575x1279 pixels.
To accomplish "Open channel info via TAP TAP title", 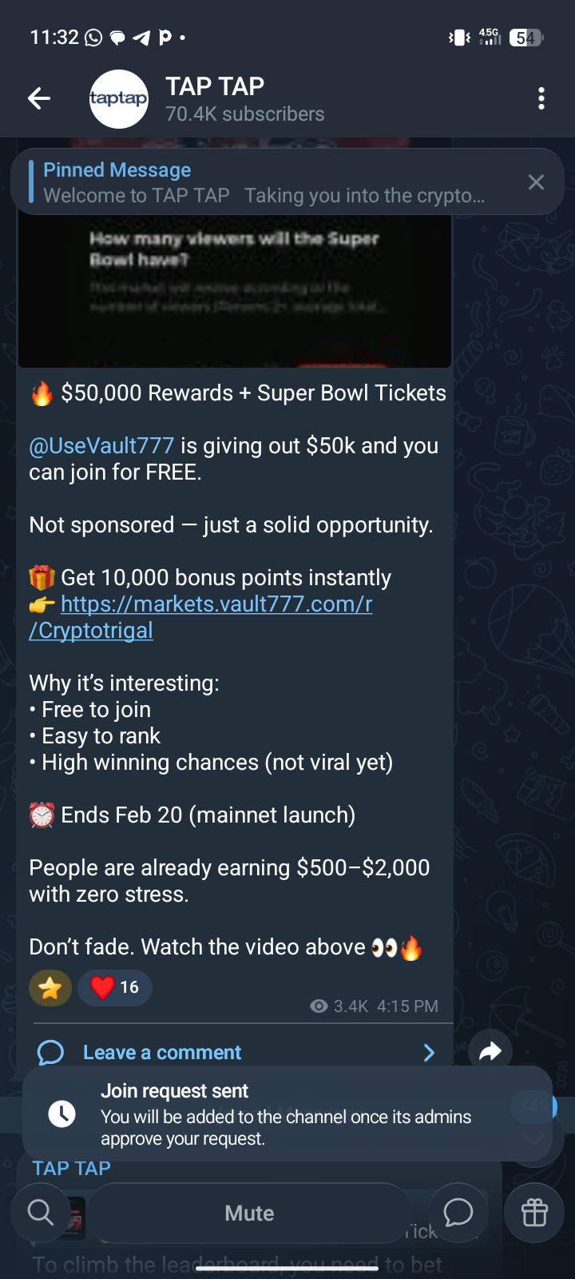I will (x=215, y=86).
